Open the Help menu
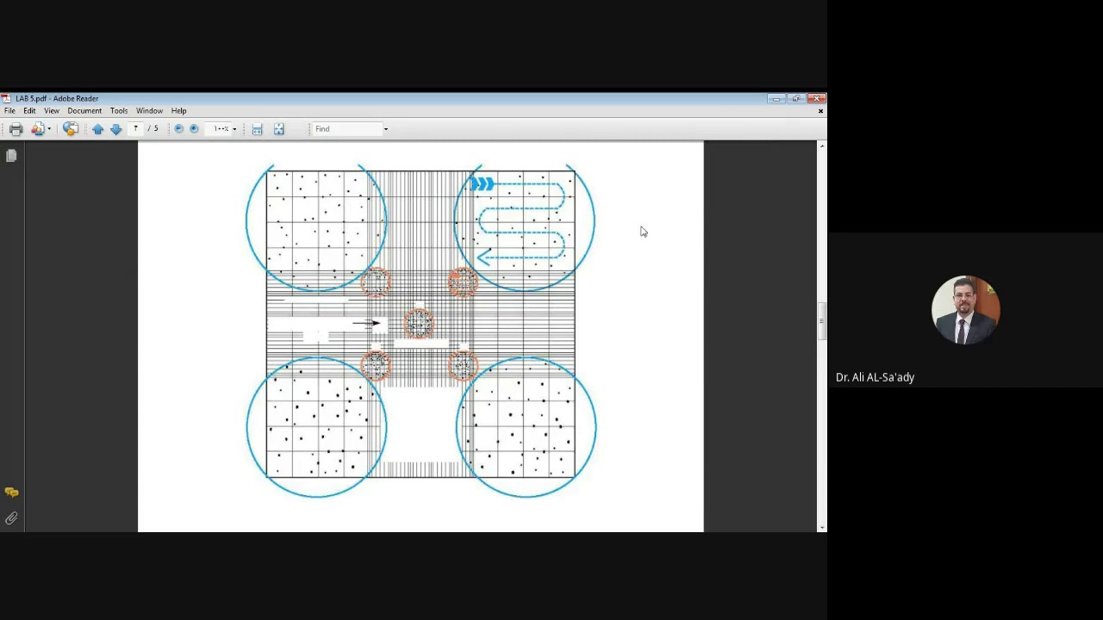Screen dimensions: 1103x620 point(178,111)
